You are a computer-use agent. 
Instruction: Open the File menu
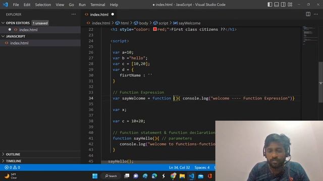[16, 5]
